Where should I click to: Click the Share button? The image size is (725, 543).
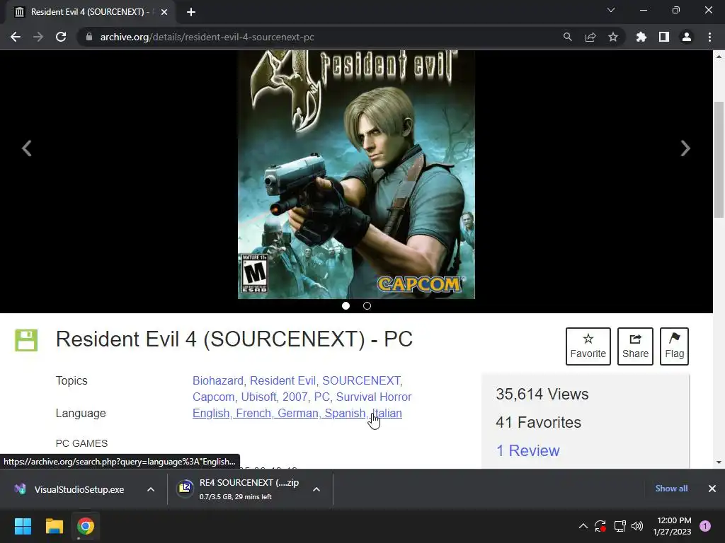click(635, 346)
